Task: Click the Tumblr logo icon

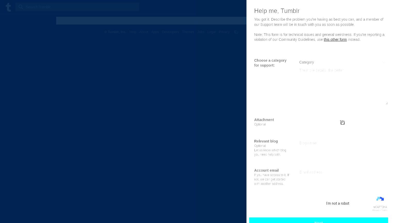Action: pos(8,7)
